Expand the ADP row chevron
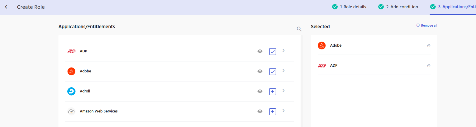476x127 pixels. (x=284, y=51)
